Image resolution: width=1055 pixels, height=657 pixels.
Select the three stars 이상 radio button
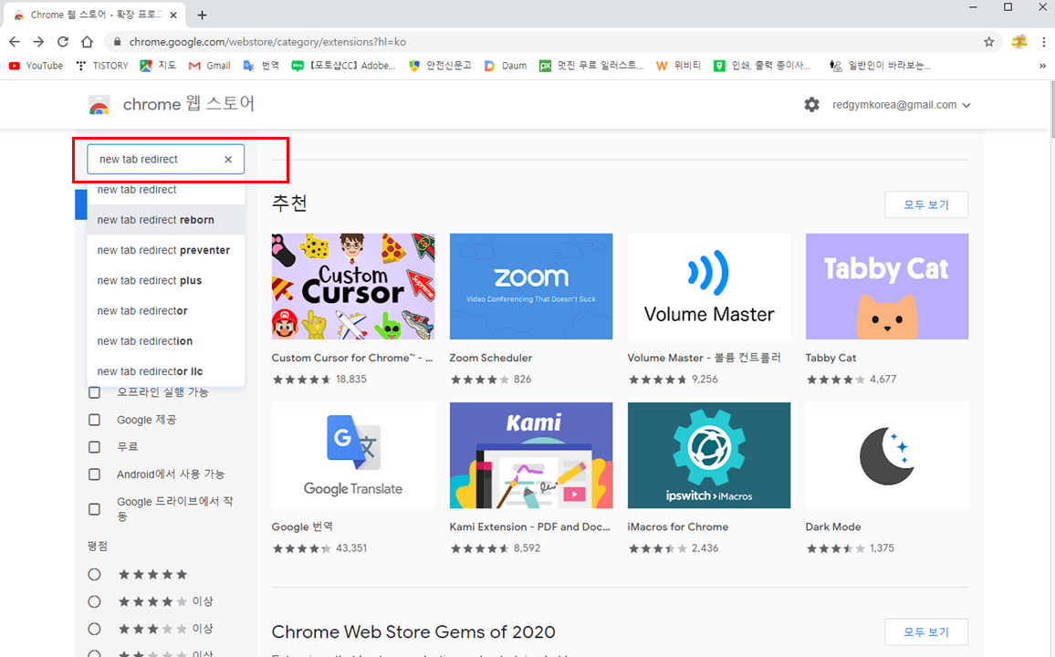coord(94,629)
